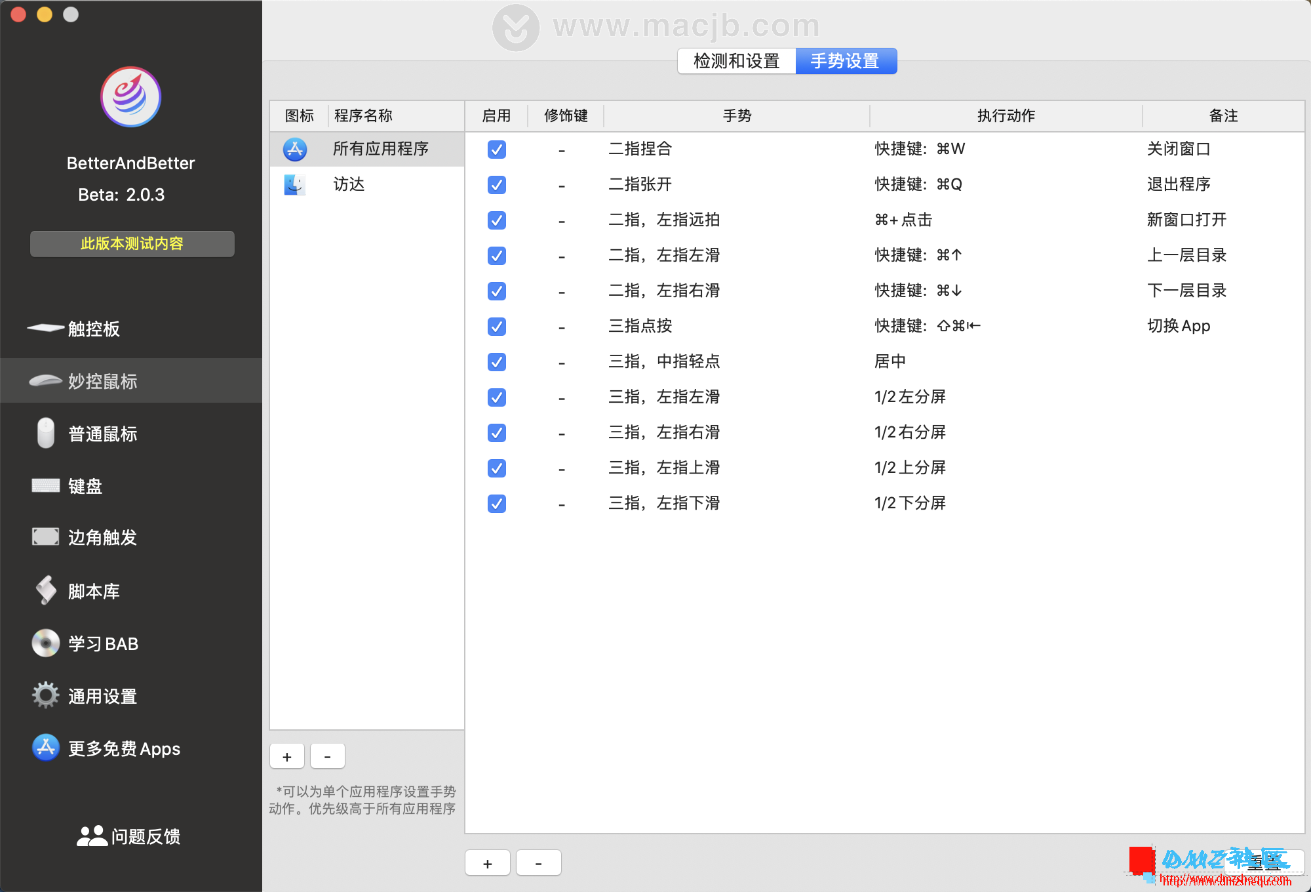
Task: Toggle the 三指，左指下滑 checkbox
Action: tap(497, 504)
